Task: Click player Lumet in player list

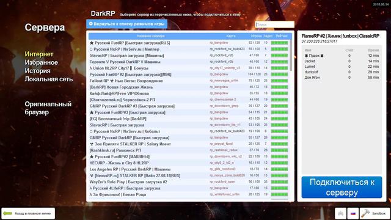Action: (310, 67)
